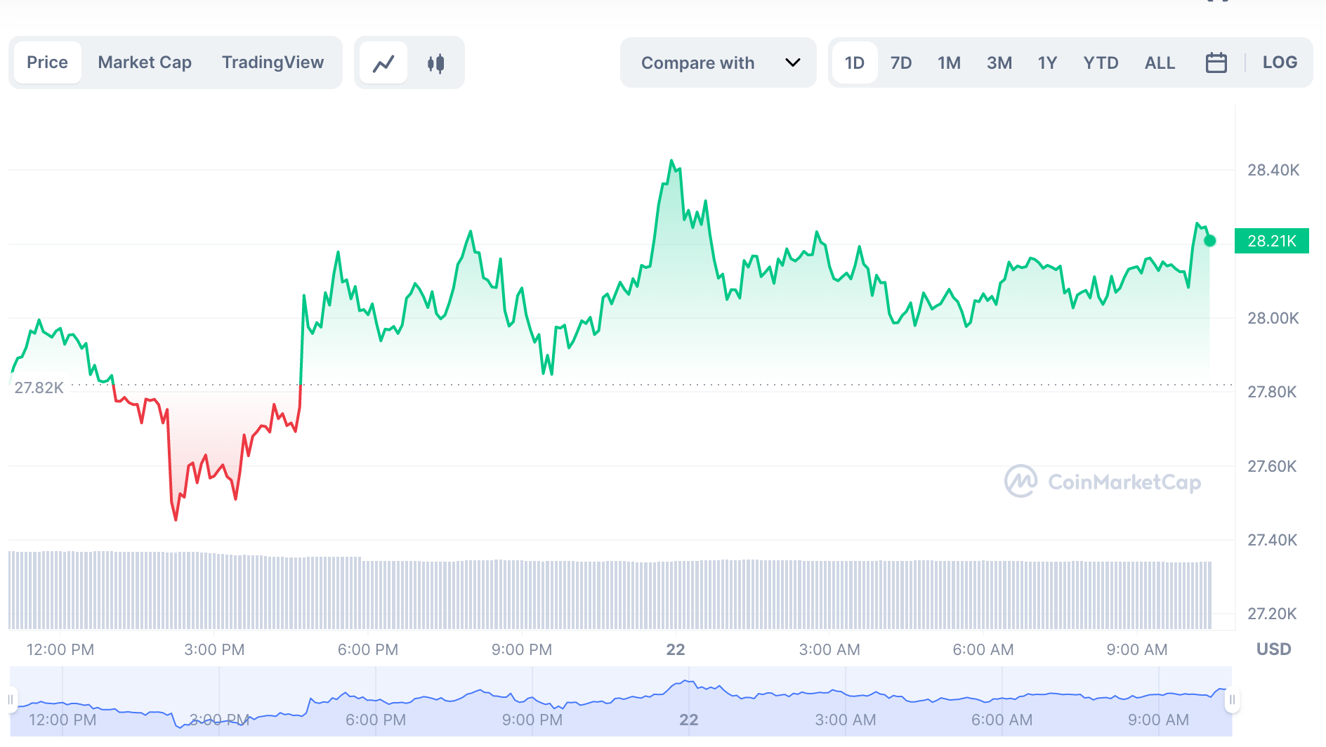Click the 28.00K axis label

[x=1273, y=318]
